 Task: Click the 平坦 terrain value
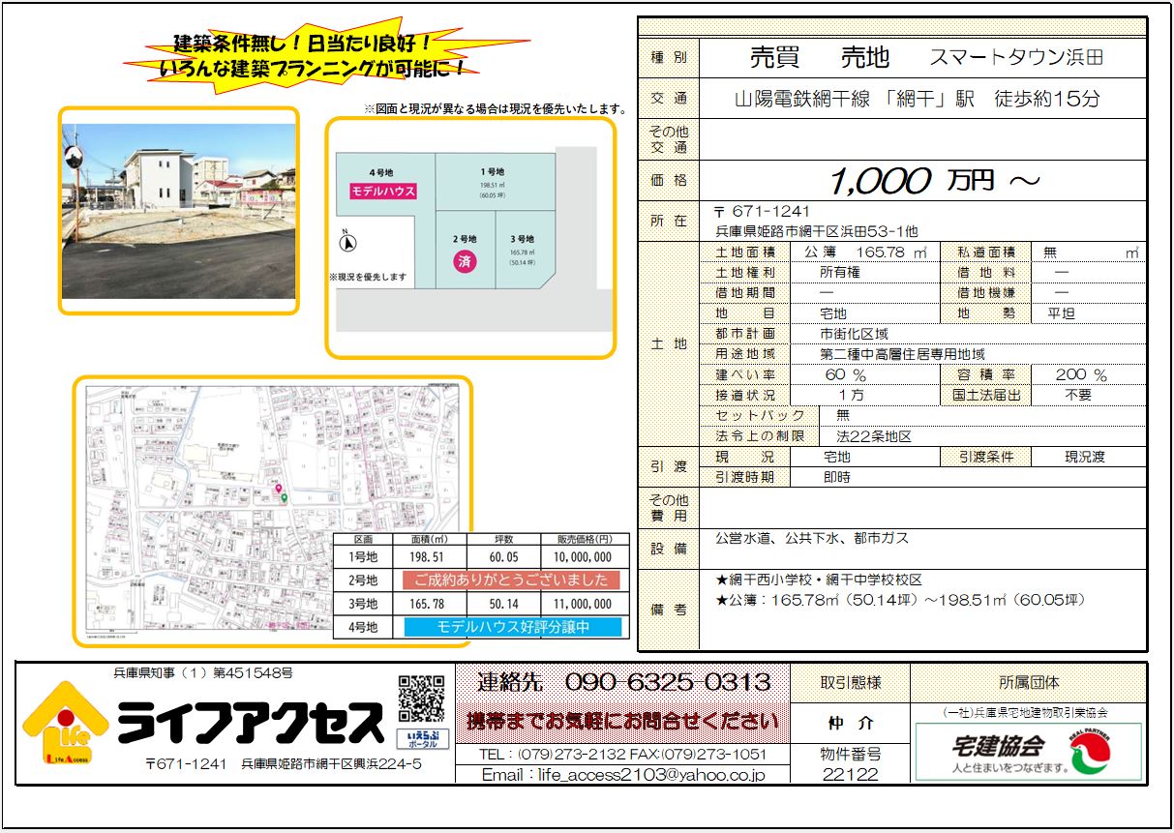(x=1060, y=313)
